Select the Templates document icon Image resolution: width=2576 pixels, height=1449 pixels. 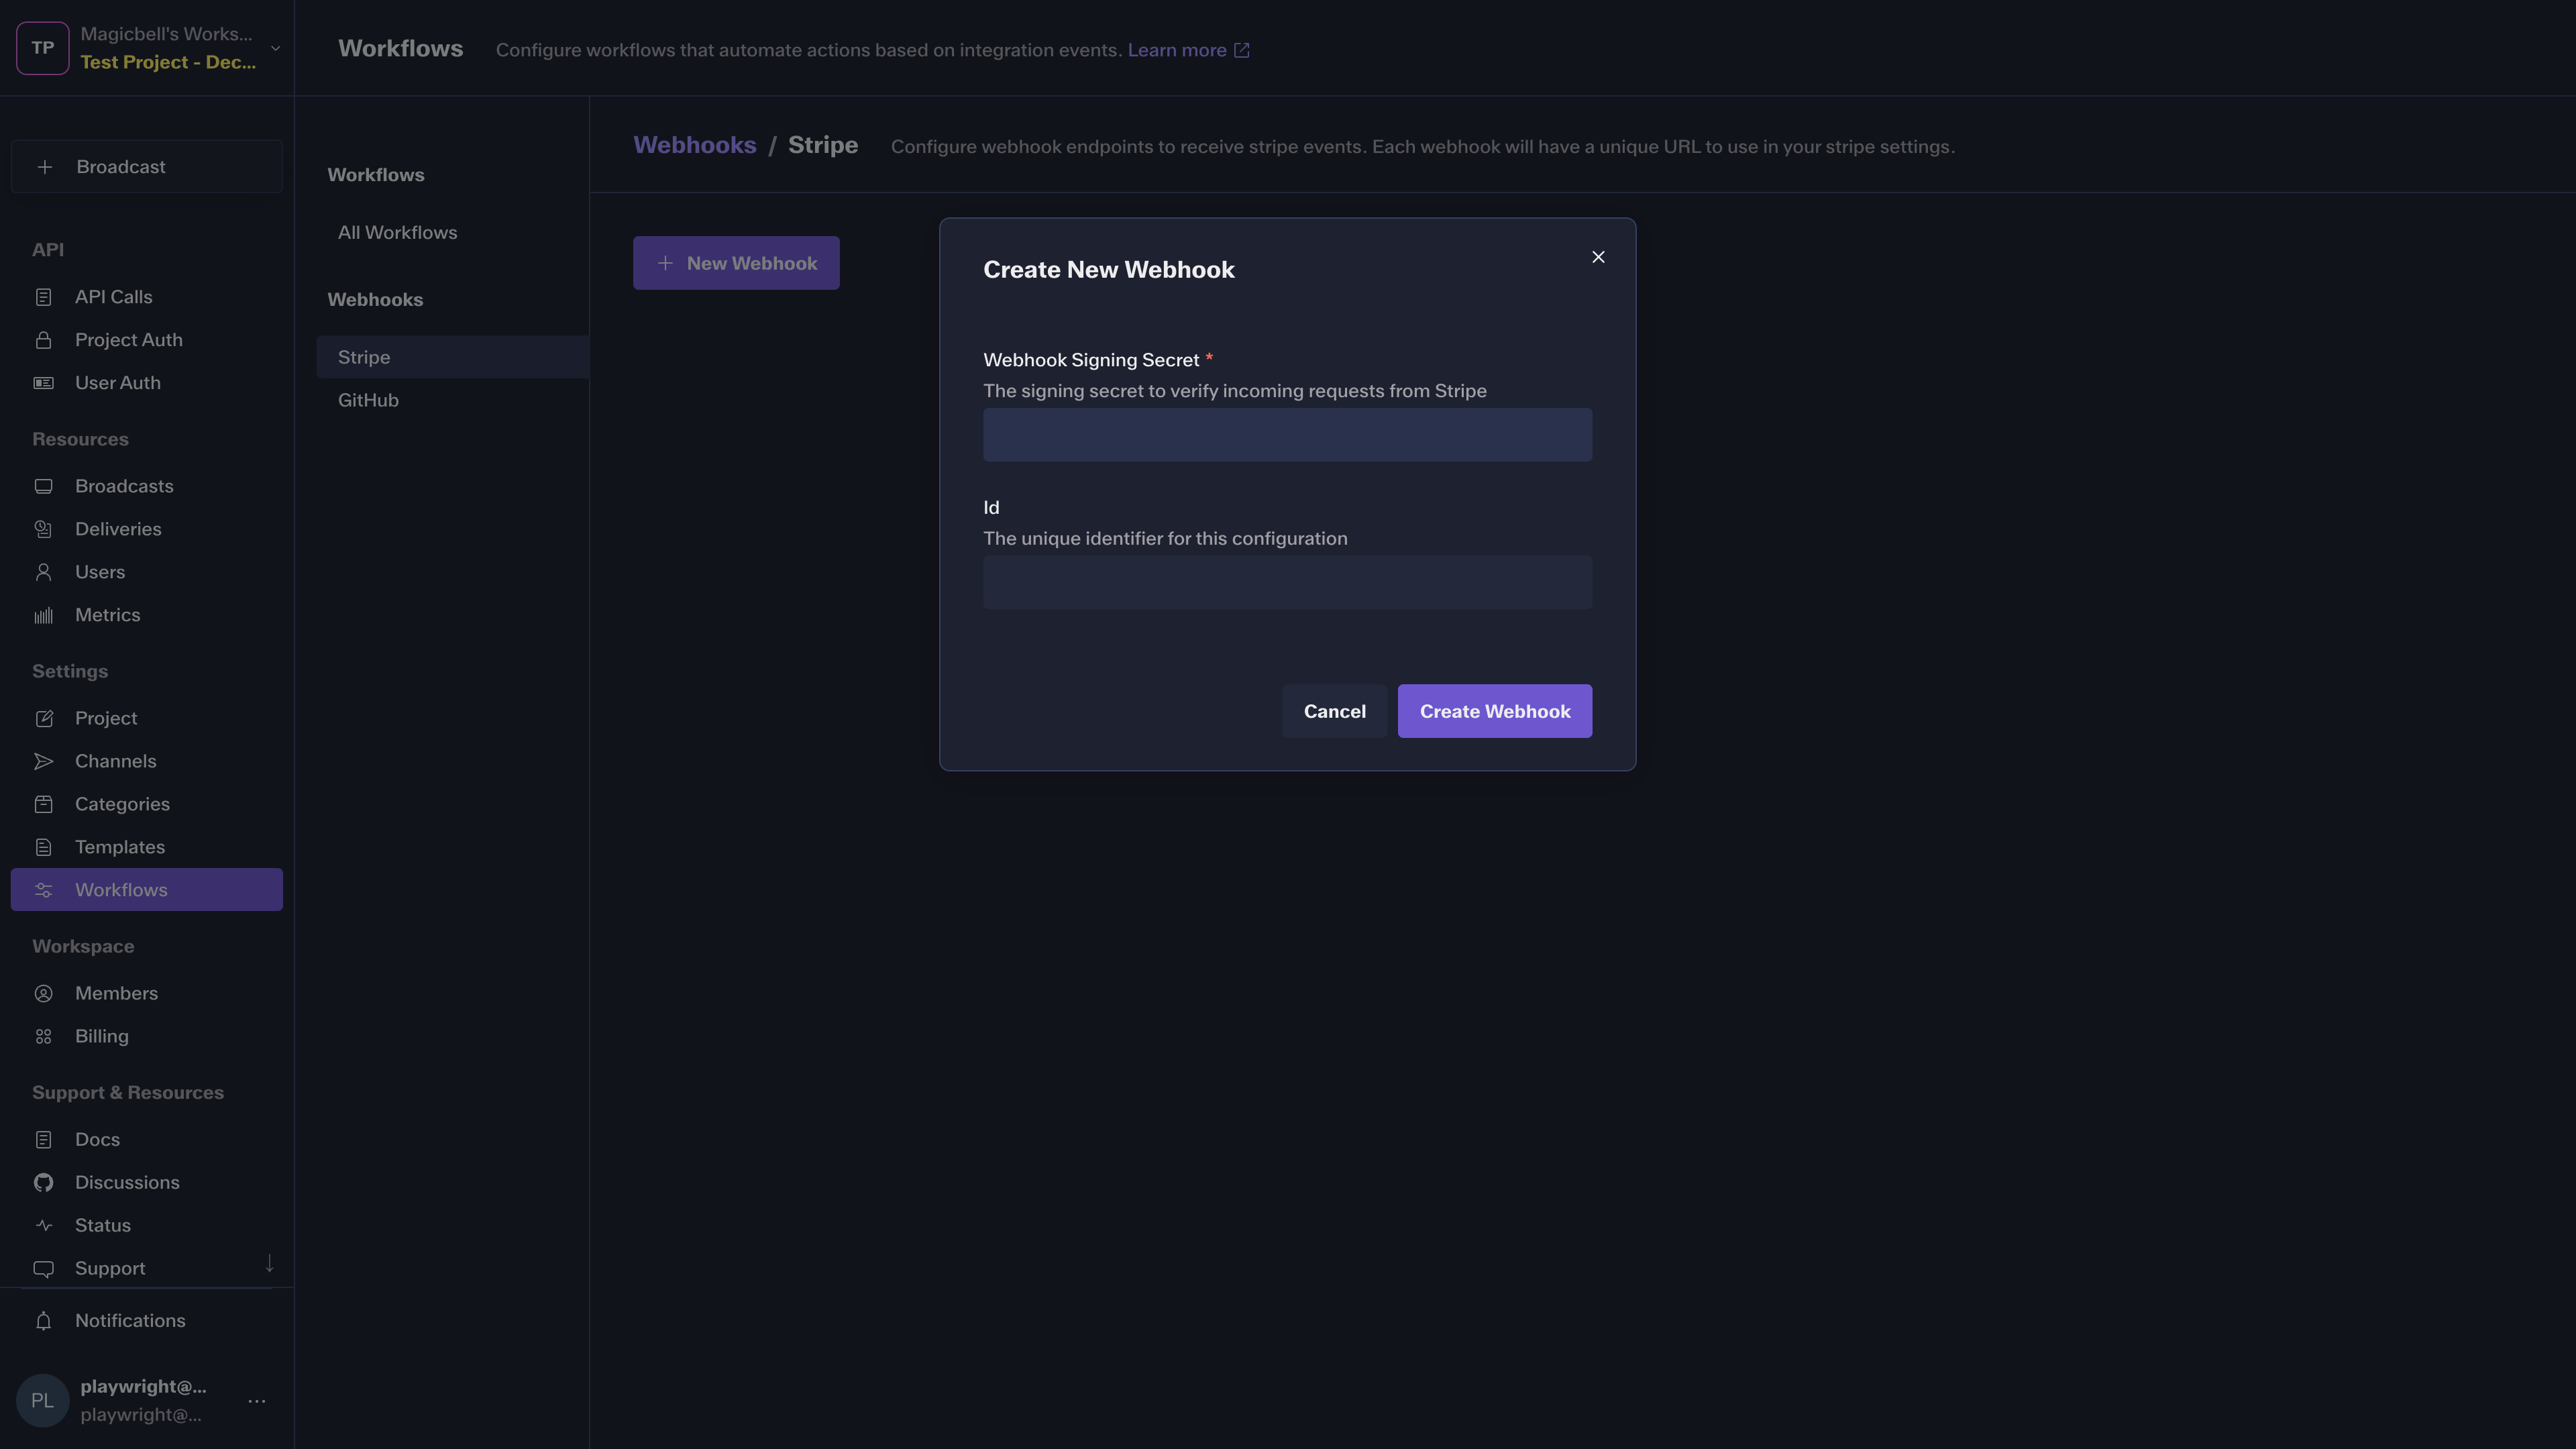tap(44, 846)
